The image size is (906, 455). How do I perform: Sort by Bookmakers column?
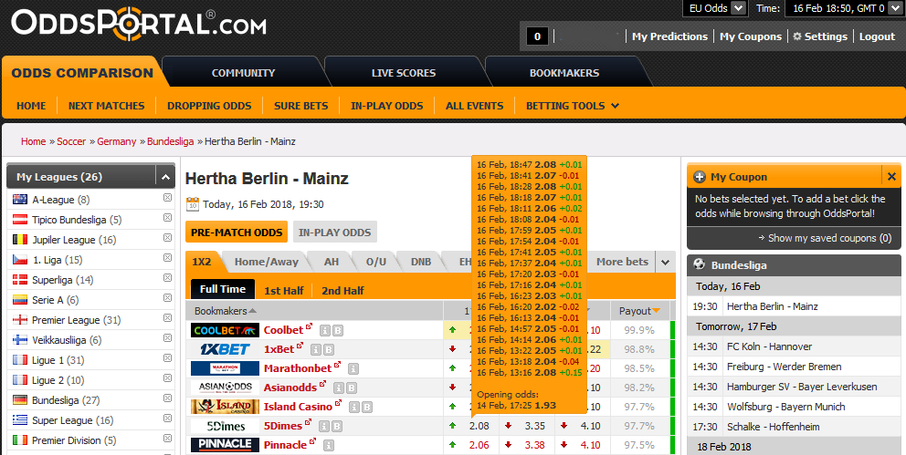tap(226, 311)
